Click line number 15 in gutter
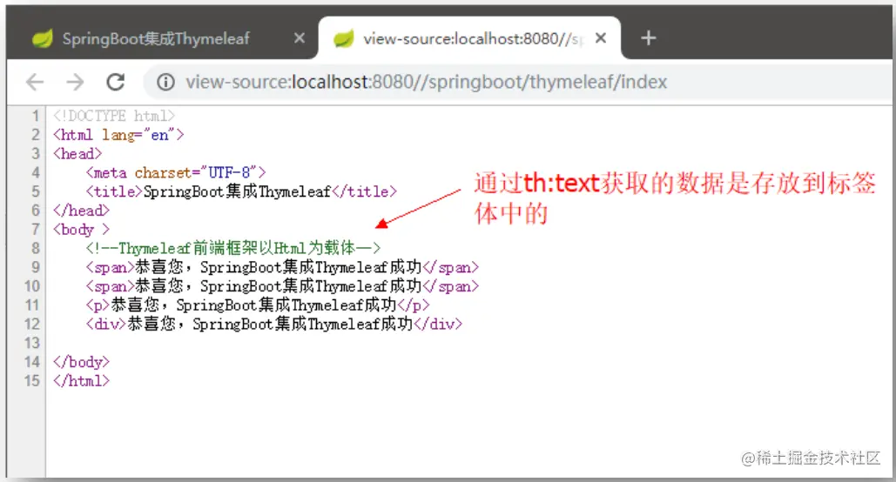The image size is (896, 482). point(32,381)
